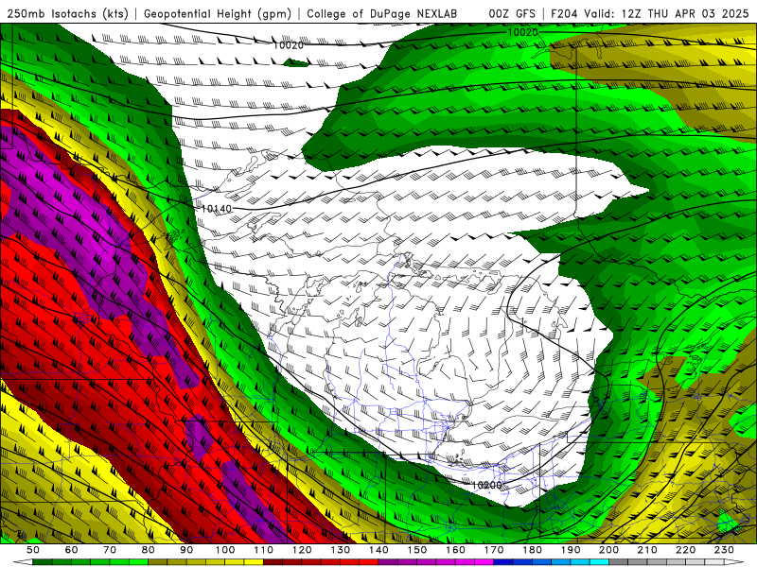Click the colorbar label 100
This screenshot has height=567, width=757.
pos(225,550)
